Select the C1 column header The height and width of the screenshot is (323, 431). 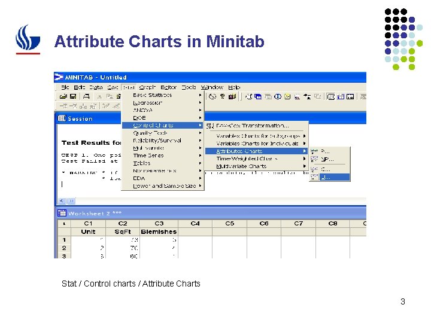click(x=88, y=223)
